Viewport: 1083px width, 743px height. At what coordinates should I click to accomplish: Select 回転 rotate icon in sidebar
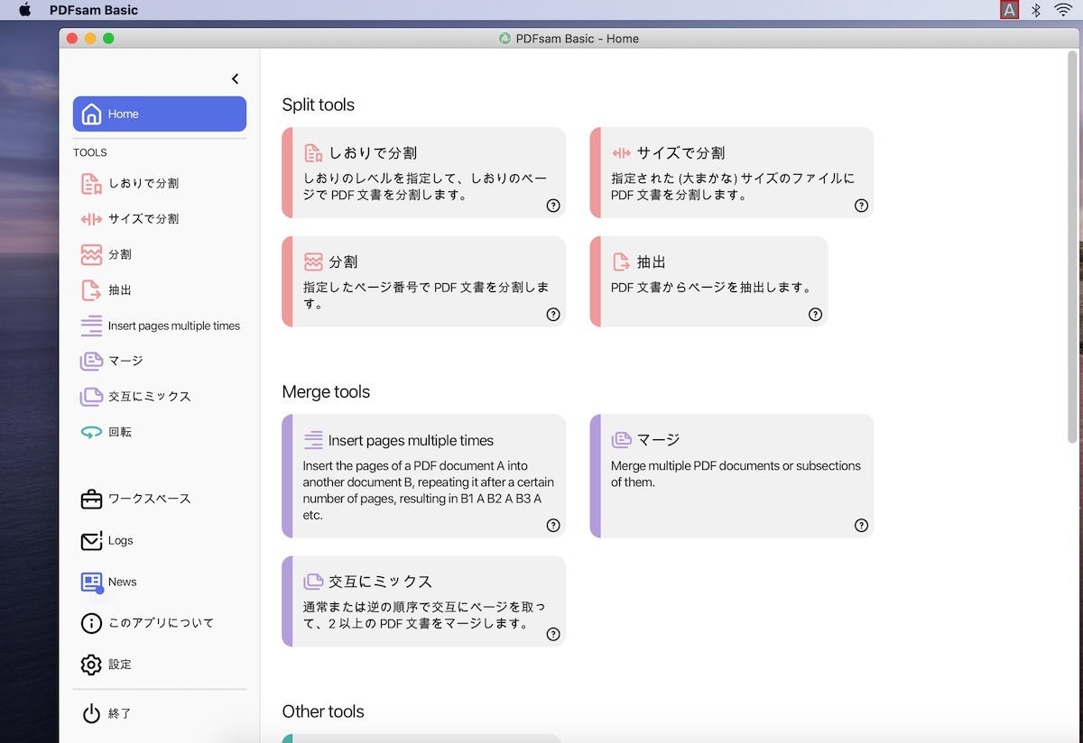tap(91, 432)
